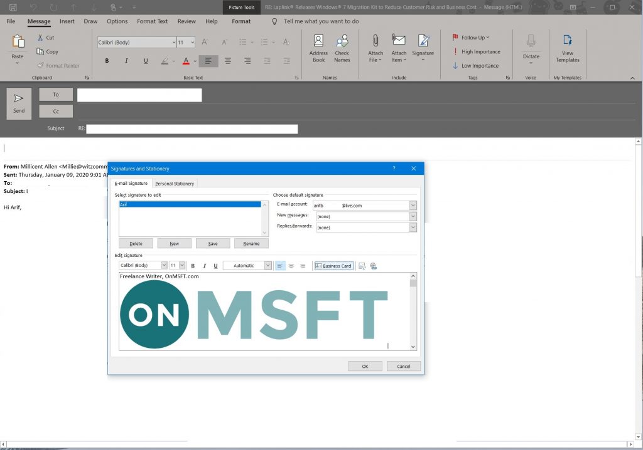The width and height of the screenshot is (643, 450).
Task: Select the Arif signature in the list
Action: click(188, 205)
